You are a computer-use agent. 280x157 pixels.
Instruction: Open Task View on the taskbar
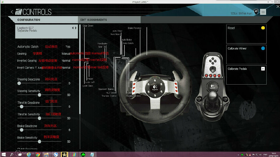20,154
